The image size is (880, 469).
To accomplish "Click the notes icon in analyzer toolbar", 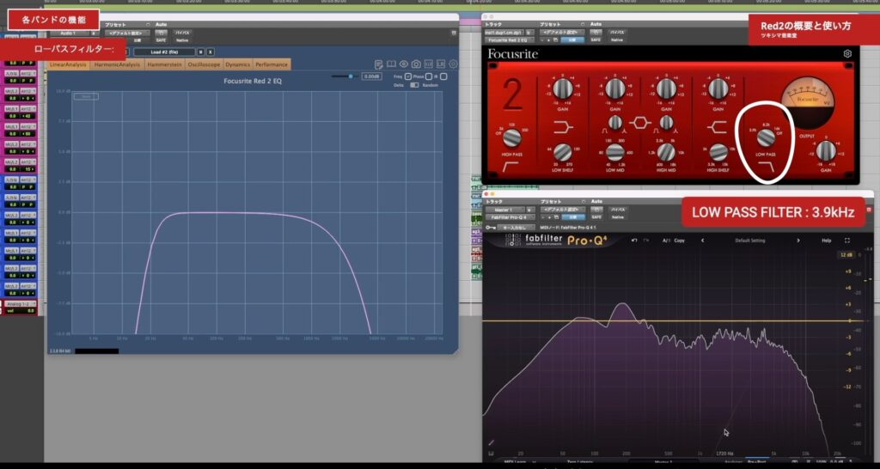I will tap(379, 64).
